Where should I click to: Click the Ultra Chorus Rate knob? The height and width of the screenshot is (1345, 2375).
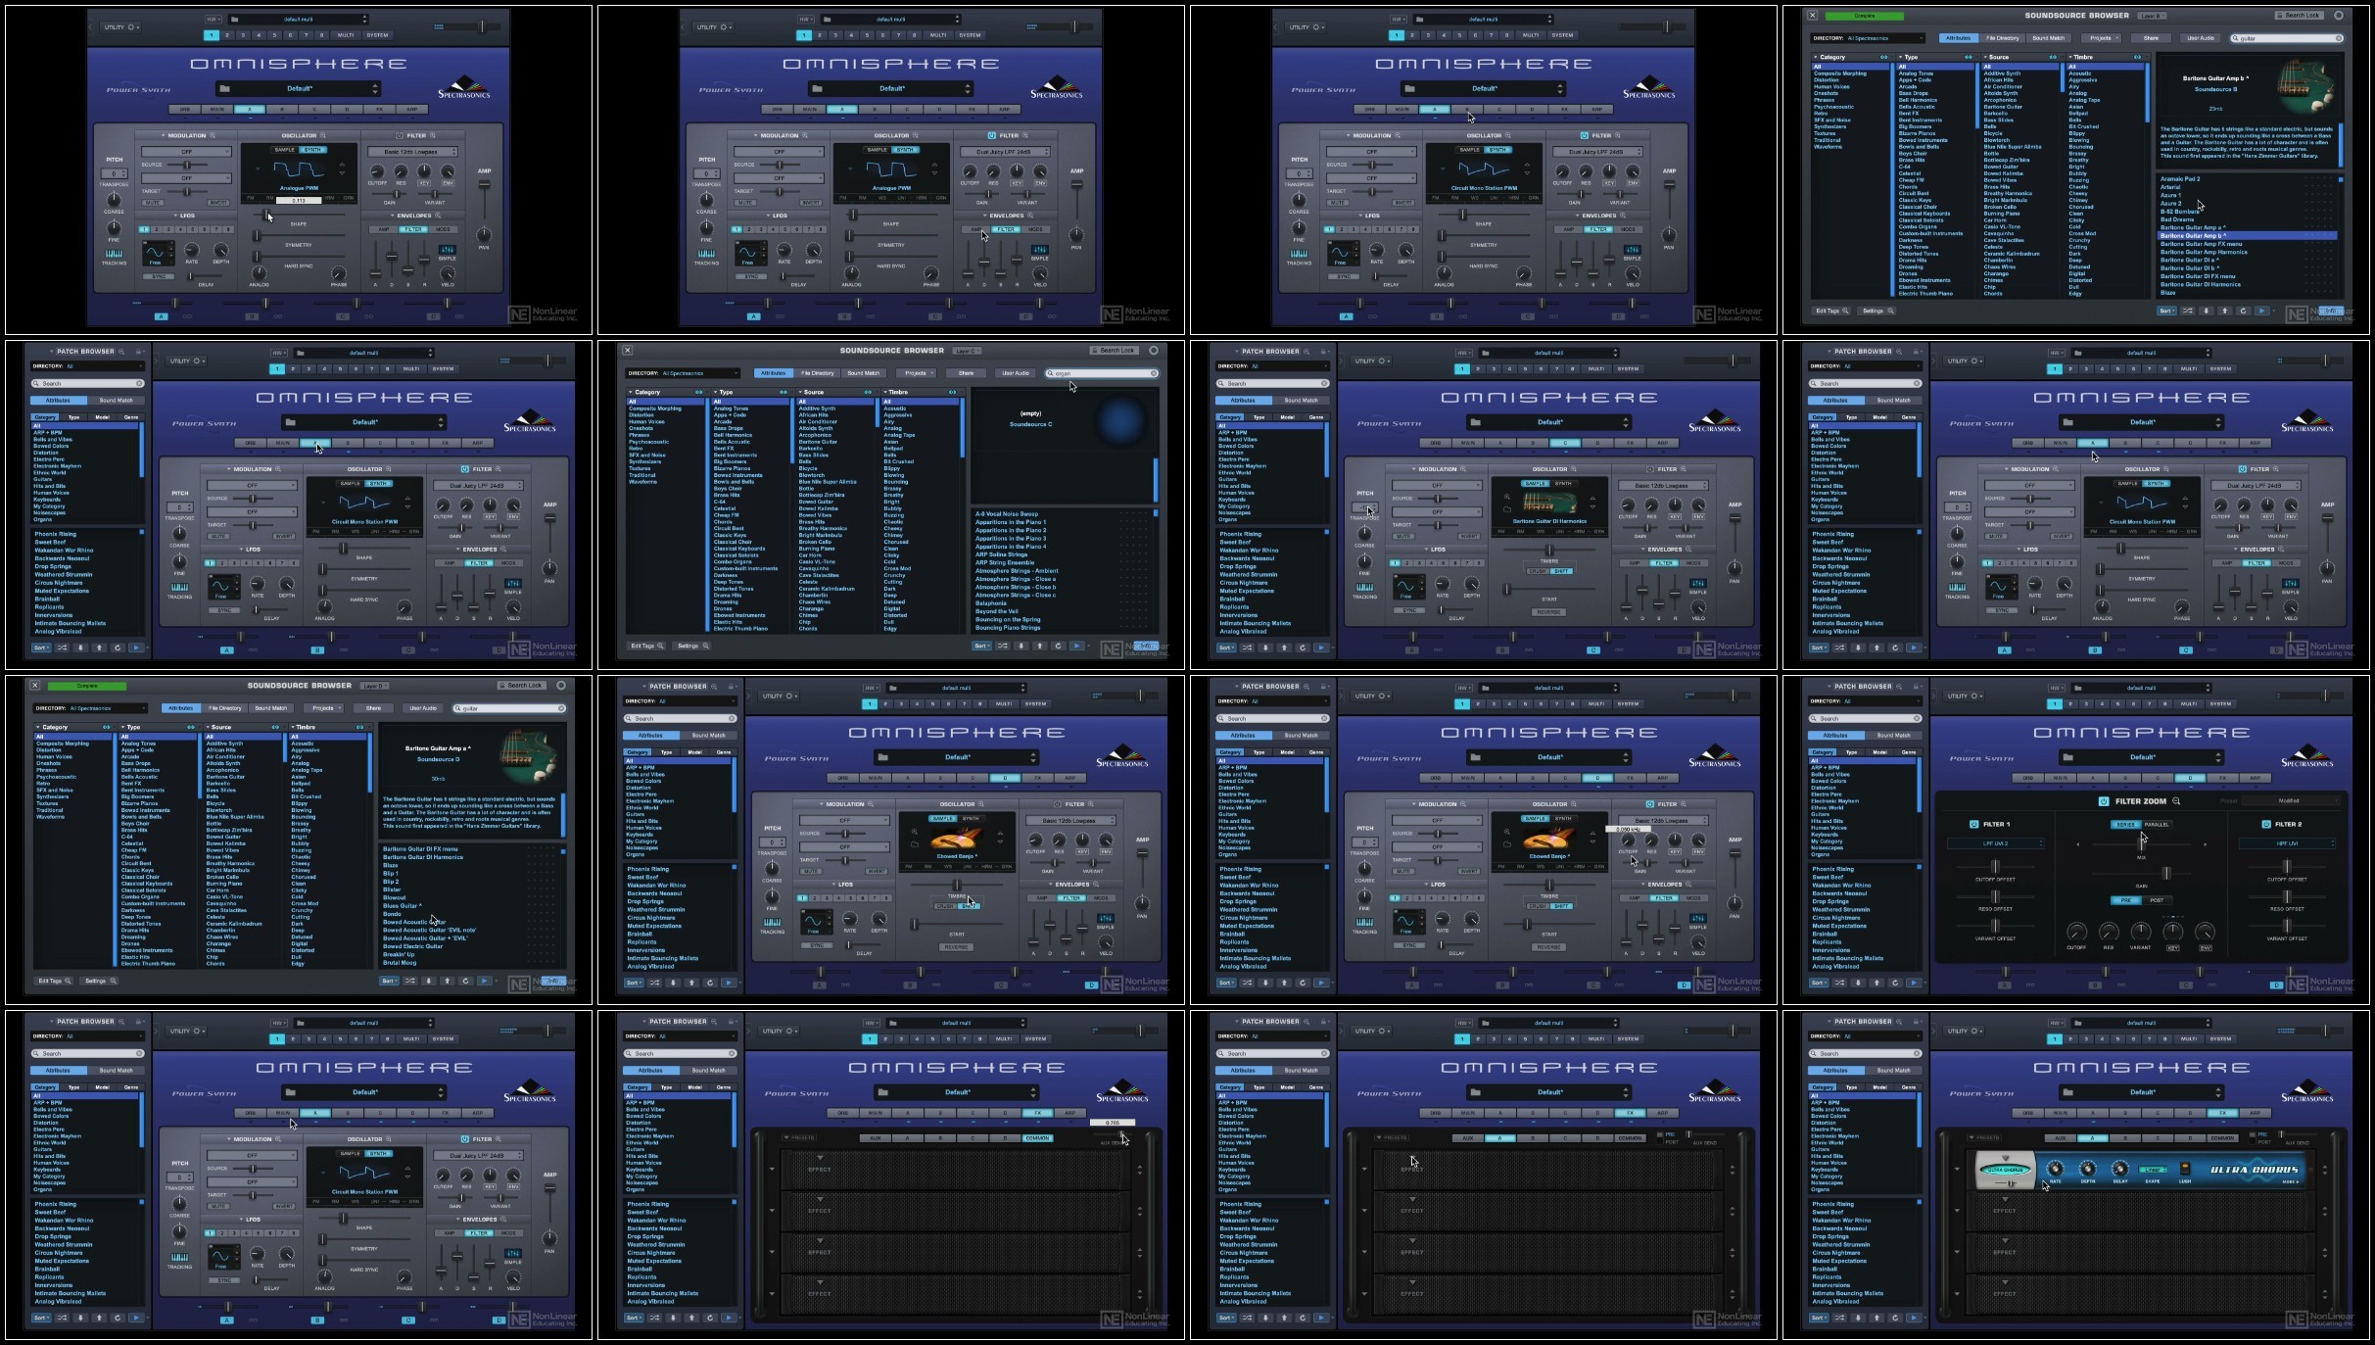(2056, 1168)
